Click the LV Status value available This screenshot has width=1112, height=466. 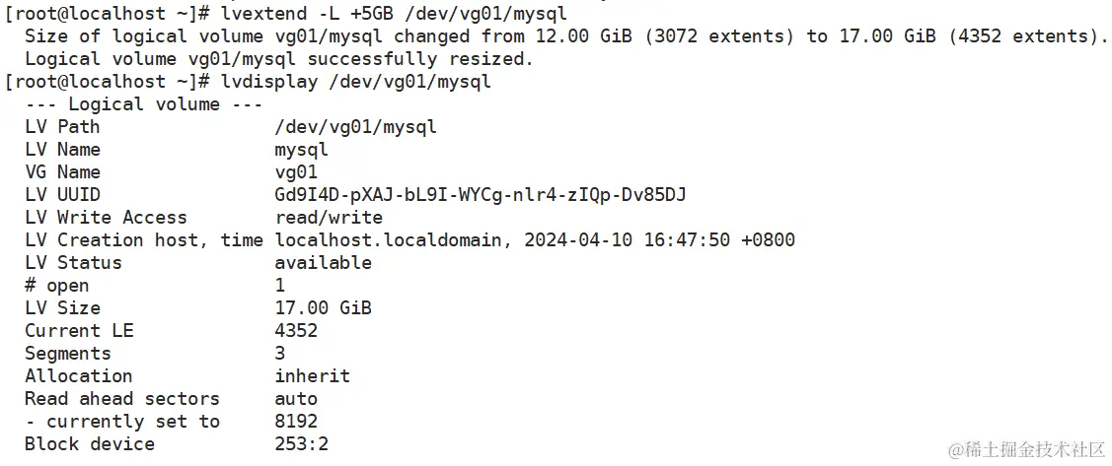pyautogui.click(x=323, y=263)
